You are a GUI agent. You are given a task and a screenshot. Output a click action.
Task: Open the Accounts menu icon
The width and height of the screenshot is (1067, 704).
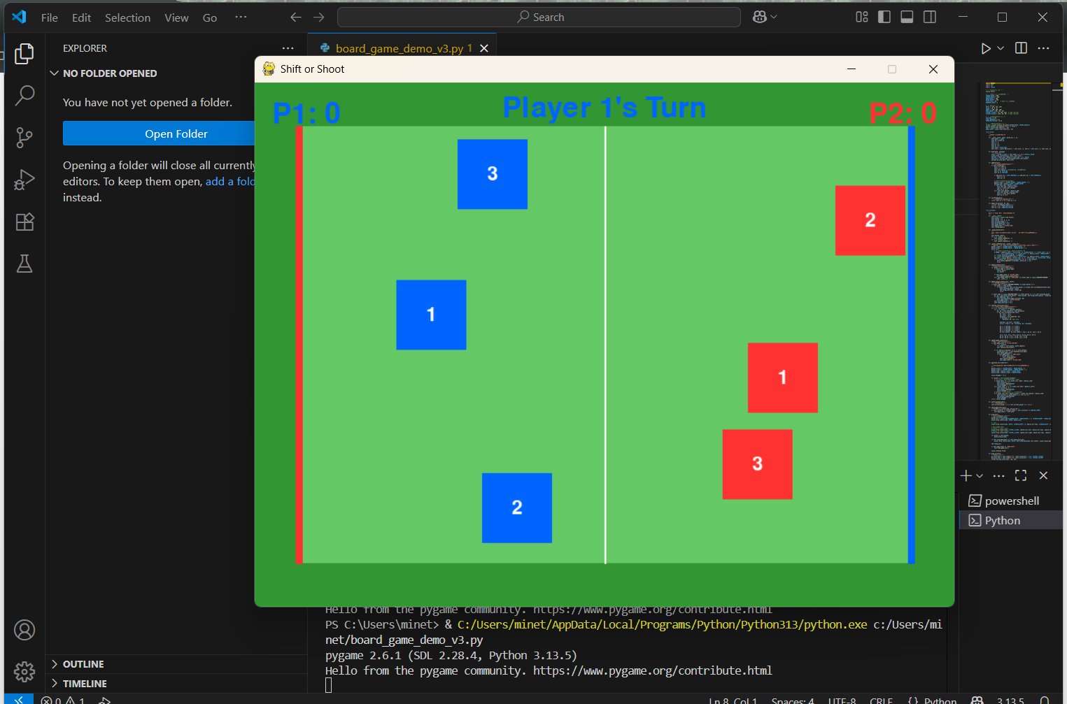(x=24, y=630)
